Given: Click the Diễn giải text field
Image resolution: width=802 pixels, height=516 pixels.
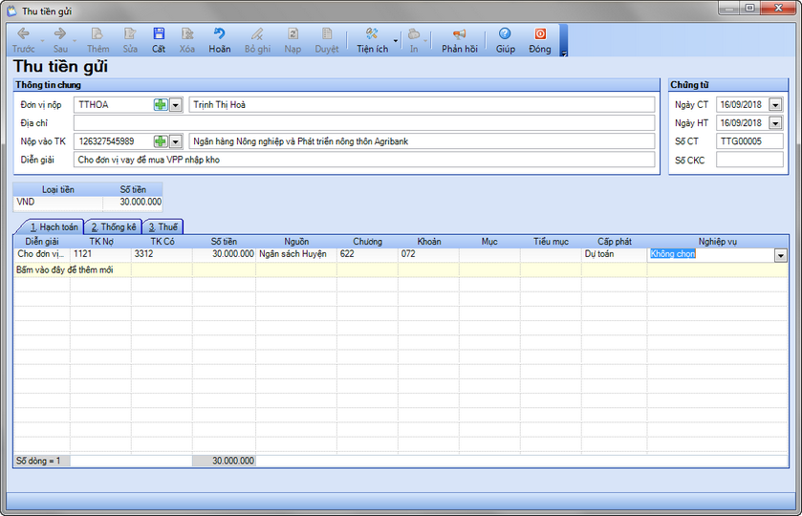Looking at the screenshot, I should [363, 160].
